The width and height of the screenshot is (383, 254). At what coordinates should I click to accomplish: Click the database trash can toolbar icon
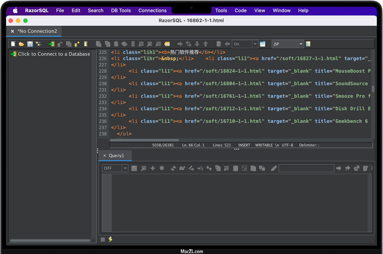86,44
